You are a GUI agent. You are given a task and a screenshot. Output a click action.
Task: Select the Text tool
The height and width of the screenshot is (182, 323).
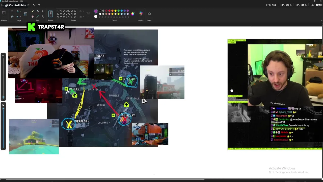point(43,11)
